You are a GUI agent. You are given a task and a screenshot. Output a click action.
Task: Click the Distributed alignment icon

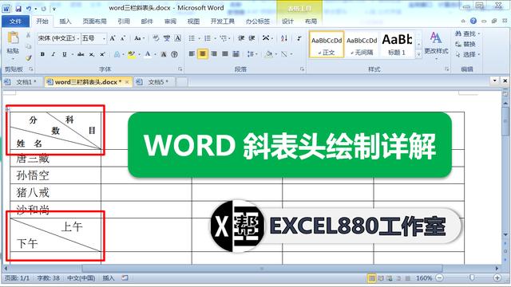(236, 53)
